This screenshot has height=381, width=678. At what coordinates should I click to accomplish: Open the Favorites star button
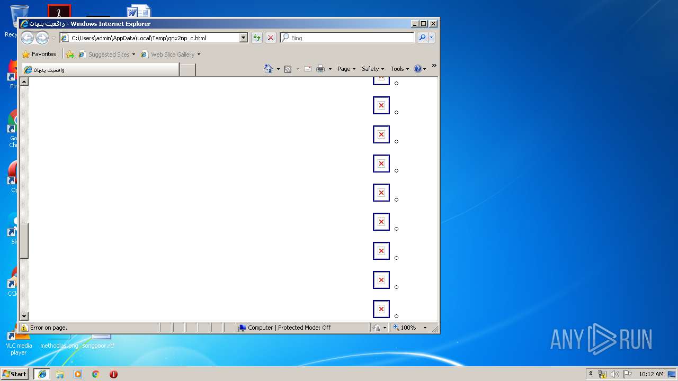[x=39, y=54]
